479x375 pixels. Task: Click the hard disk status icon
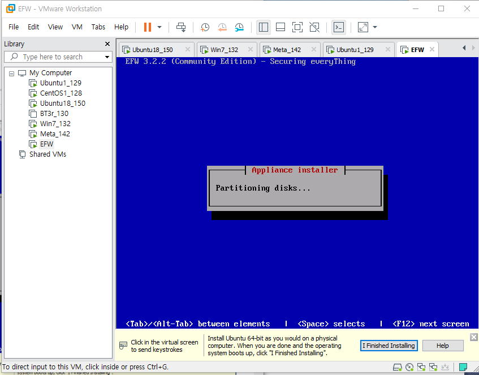(398, 367)
